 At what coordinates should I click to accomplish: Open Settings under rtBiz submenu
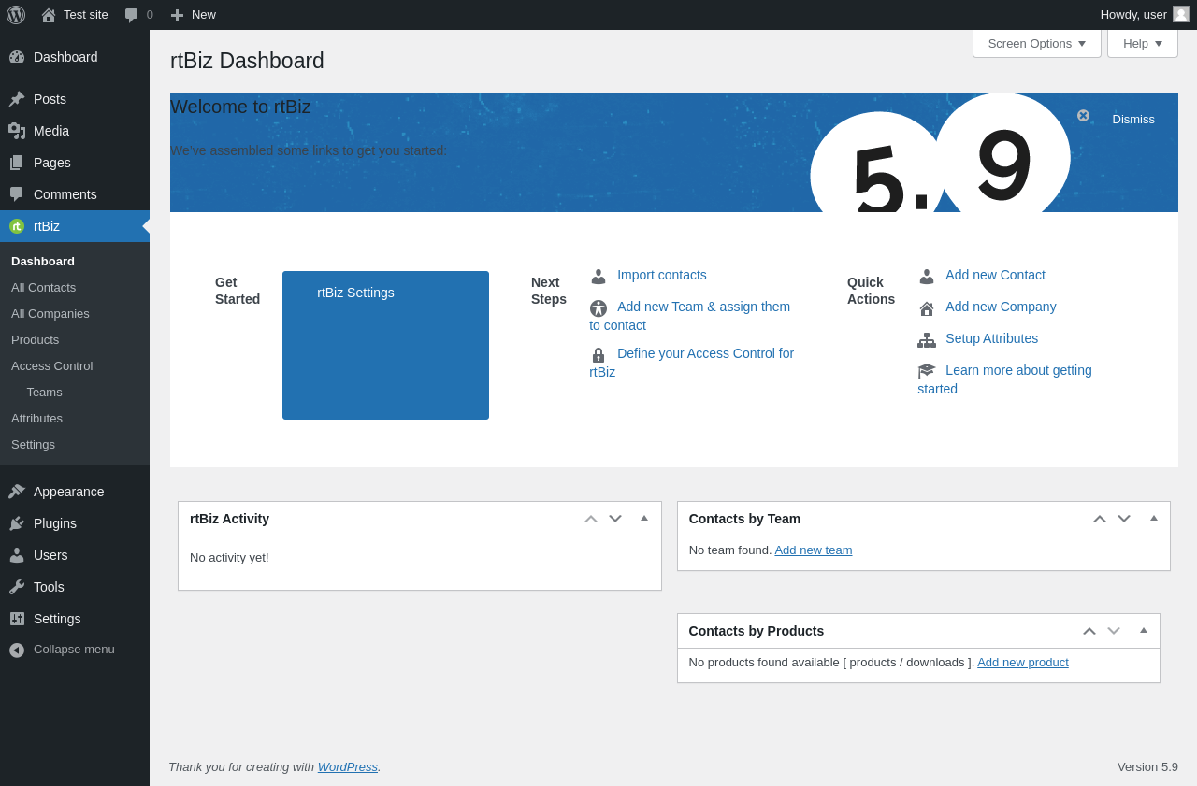(x=75, y=445)
